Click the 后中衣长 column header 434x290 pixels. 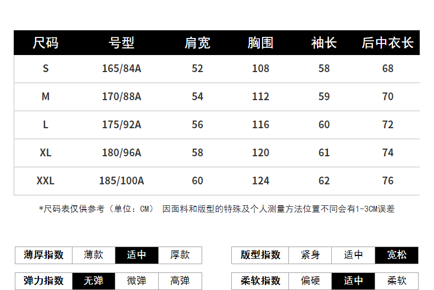tap(387, 43)
